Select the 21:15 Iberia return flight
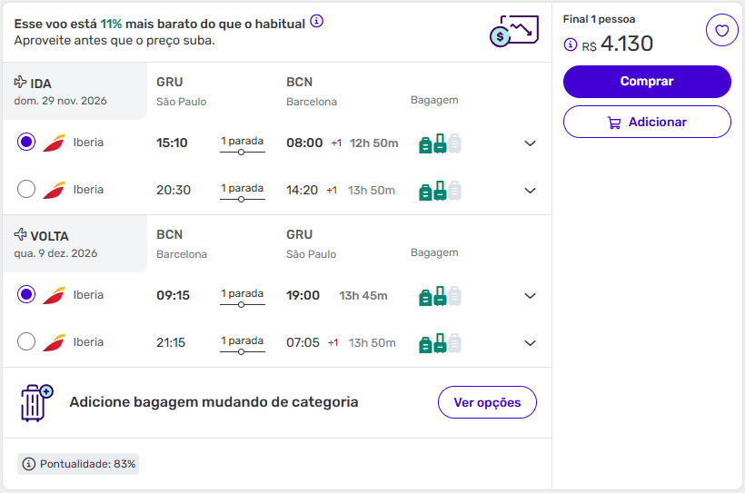Viewport: 745px width, 493px height. [26, 342]
